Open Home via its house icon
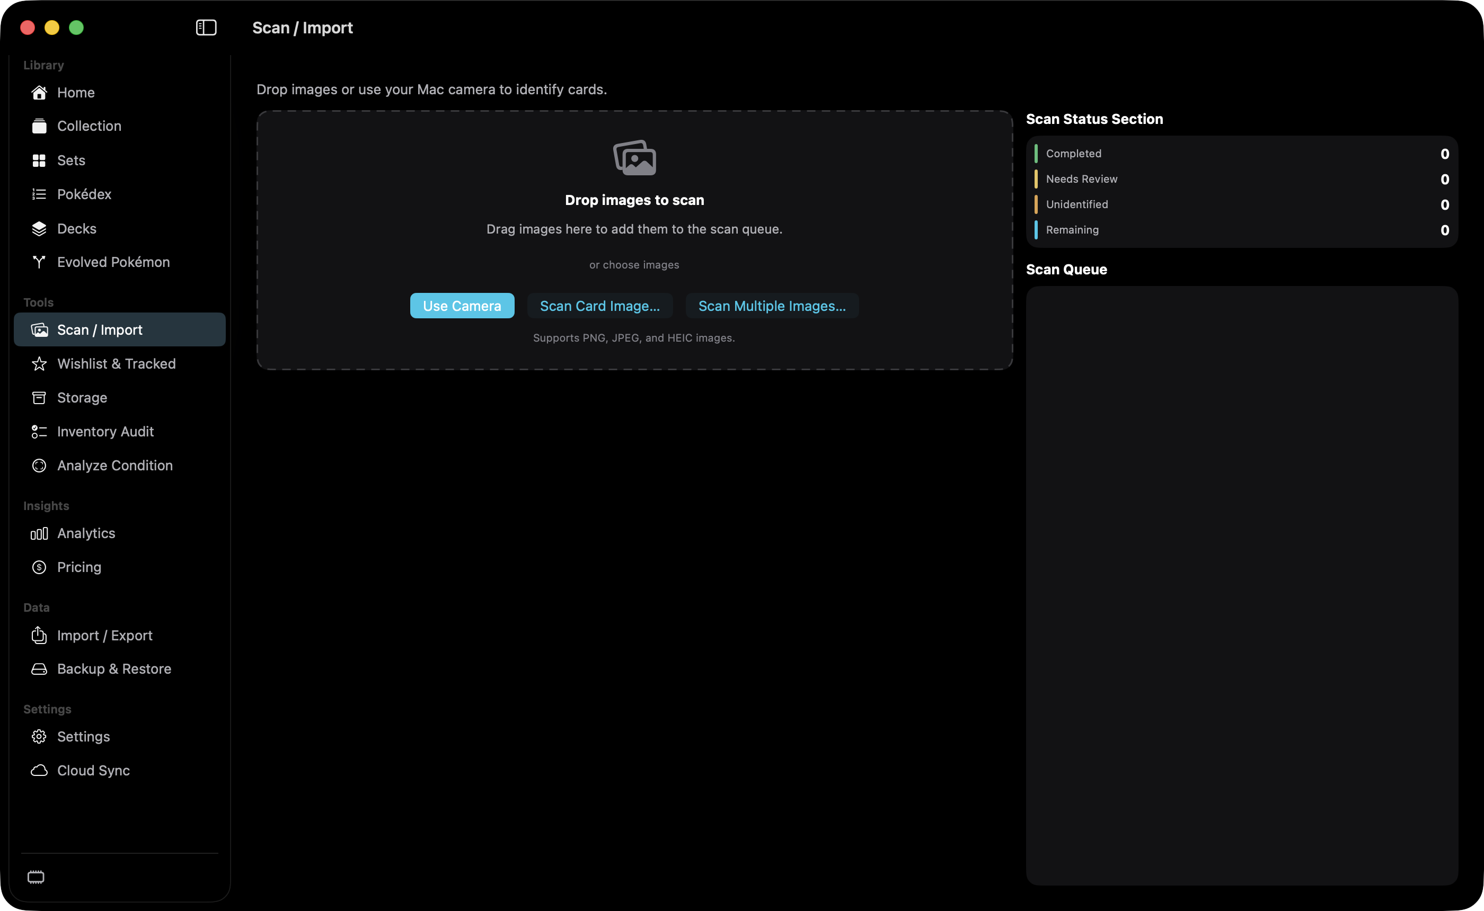The width and height of the screenshot is (1484, 911). point(39,93)
